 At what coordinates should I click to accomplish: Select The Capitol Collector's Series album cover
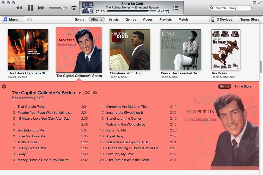click(x=79, y=50)
